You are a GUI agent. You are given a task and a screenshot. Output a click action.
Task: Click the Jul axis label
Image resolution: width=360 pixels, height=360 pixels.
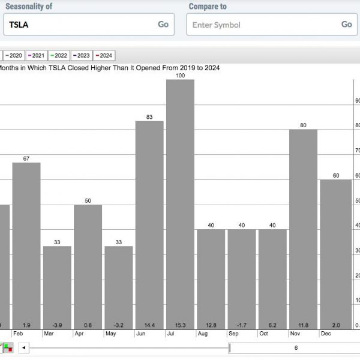point(170,334)
